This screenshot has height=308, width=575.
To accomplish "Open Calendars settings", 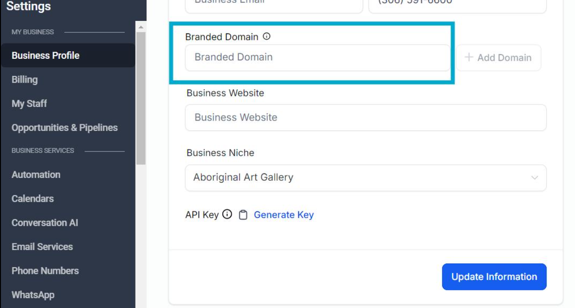I will point(33,198).
